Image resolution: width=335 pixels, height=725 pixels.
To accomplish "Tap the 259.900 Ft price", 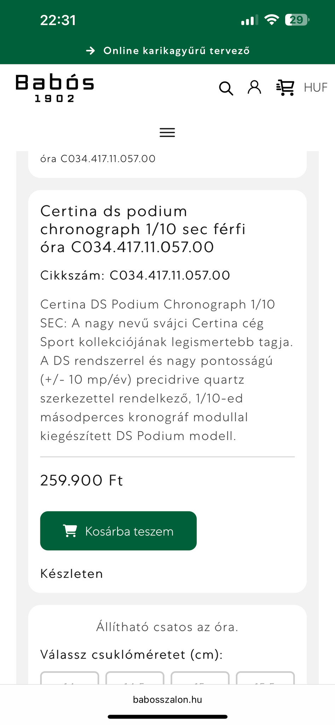I will (x=82, y=480).
